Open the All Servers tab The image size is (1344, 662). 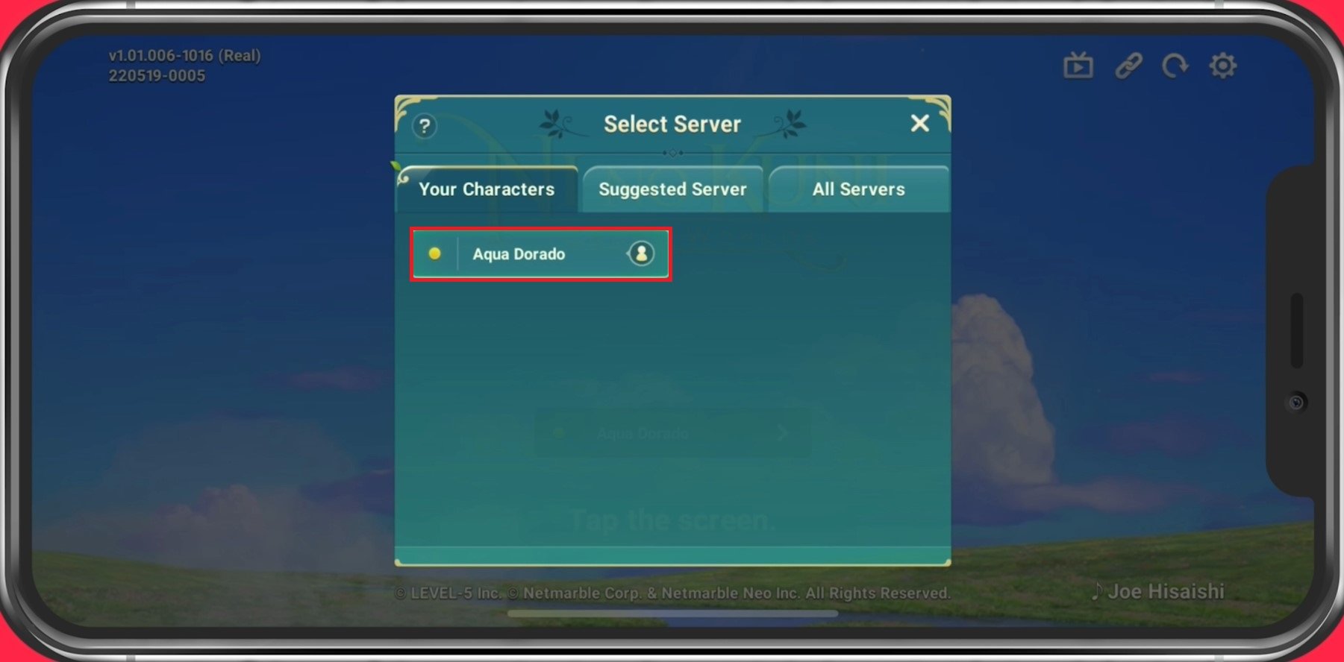point(859,189)
